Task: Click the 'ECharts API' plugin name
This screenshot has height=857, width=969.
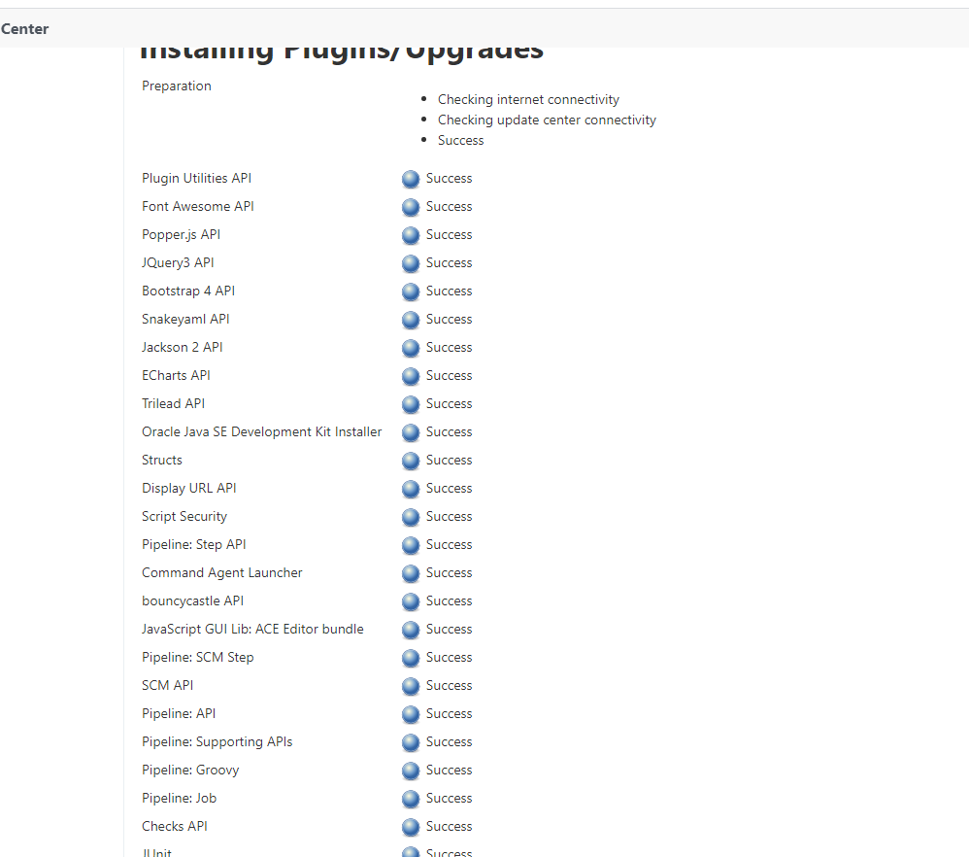Action: pyautogui.click(x=176, y=375)
